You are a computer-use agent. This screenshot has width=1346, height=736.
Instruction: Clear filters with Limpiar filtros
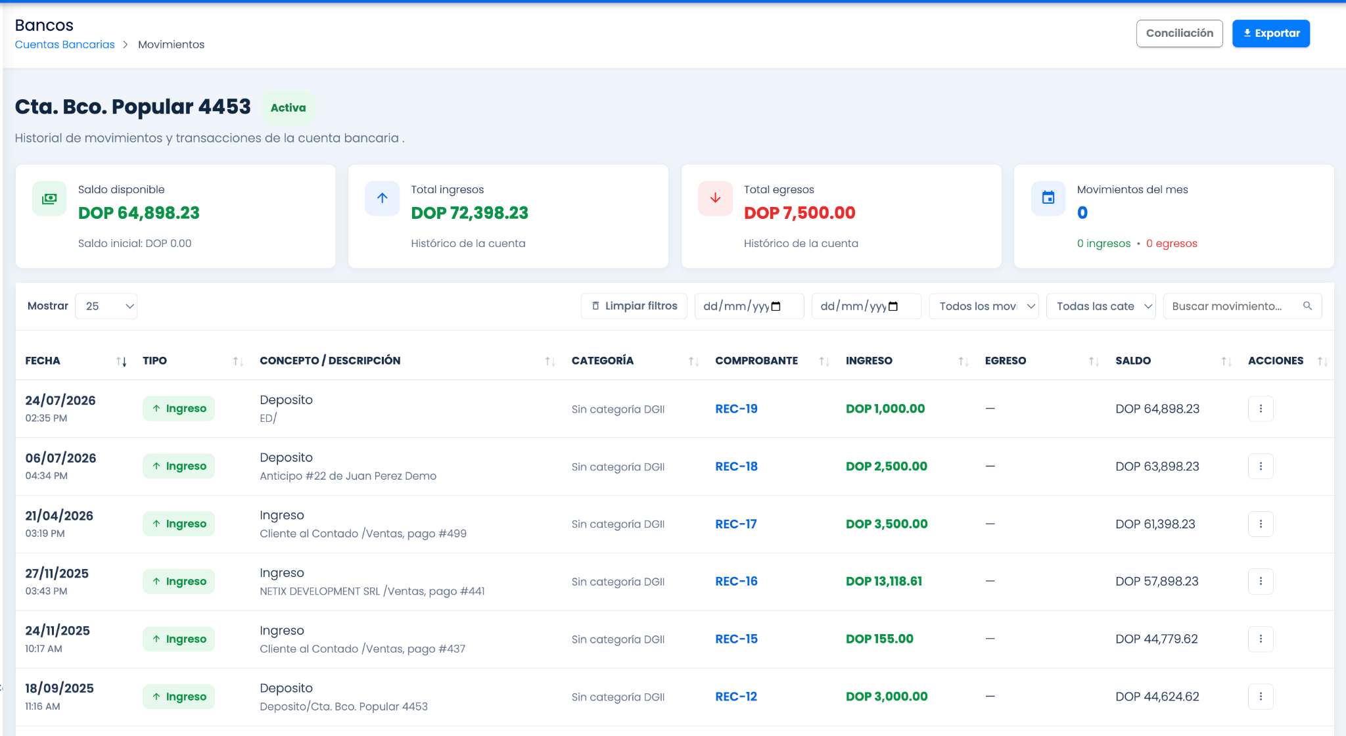pyautogui.click(x=634, y=306)
